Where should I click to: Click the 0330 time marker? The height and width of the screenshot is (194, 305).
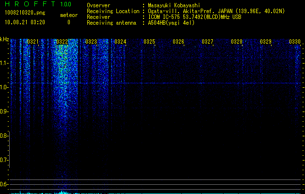[295, 42]
